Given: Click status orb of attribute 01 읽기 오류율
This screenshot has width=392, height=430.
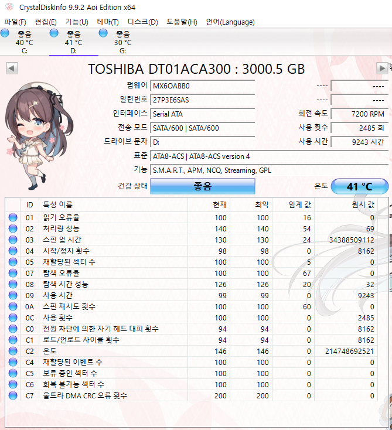Looking at the screenshot, I should [13, 217].
